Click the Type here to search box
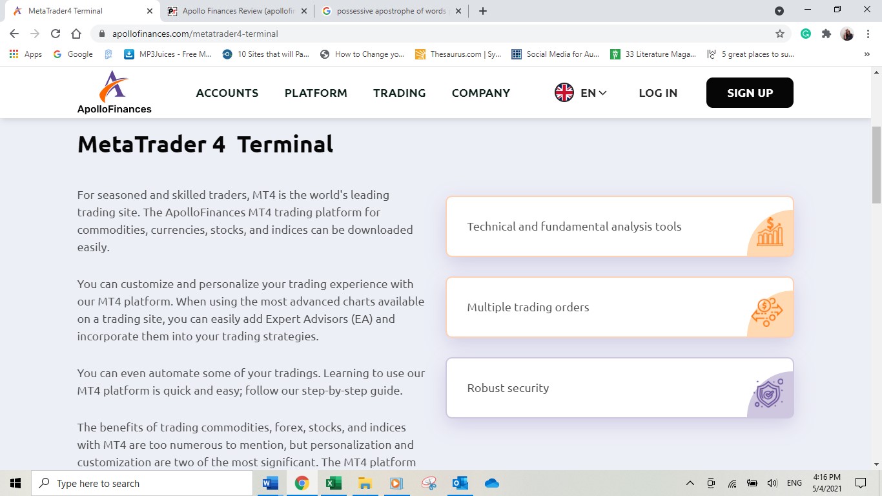 coord(142,483)
